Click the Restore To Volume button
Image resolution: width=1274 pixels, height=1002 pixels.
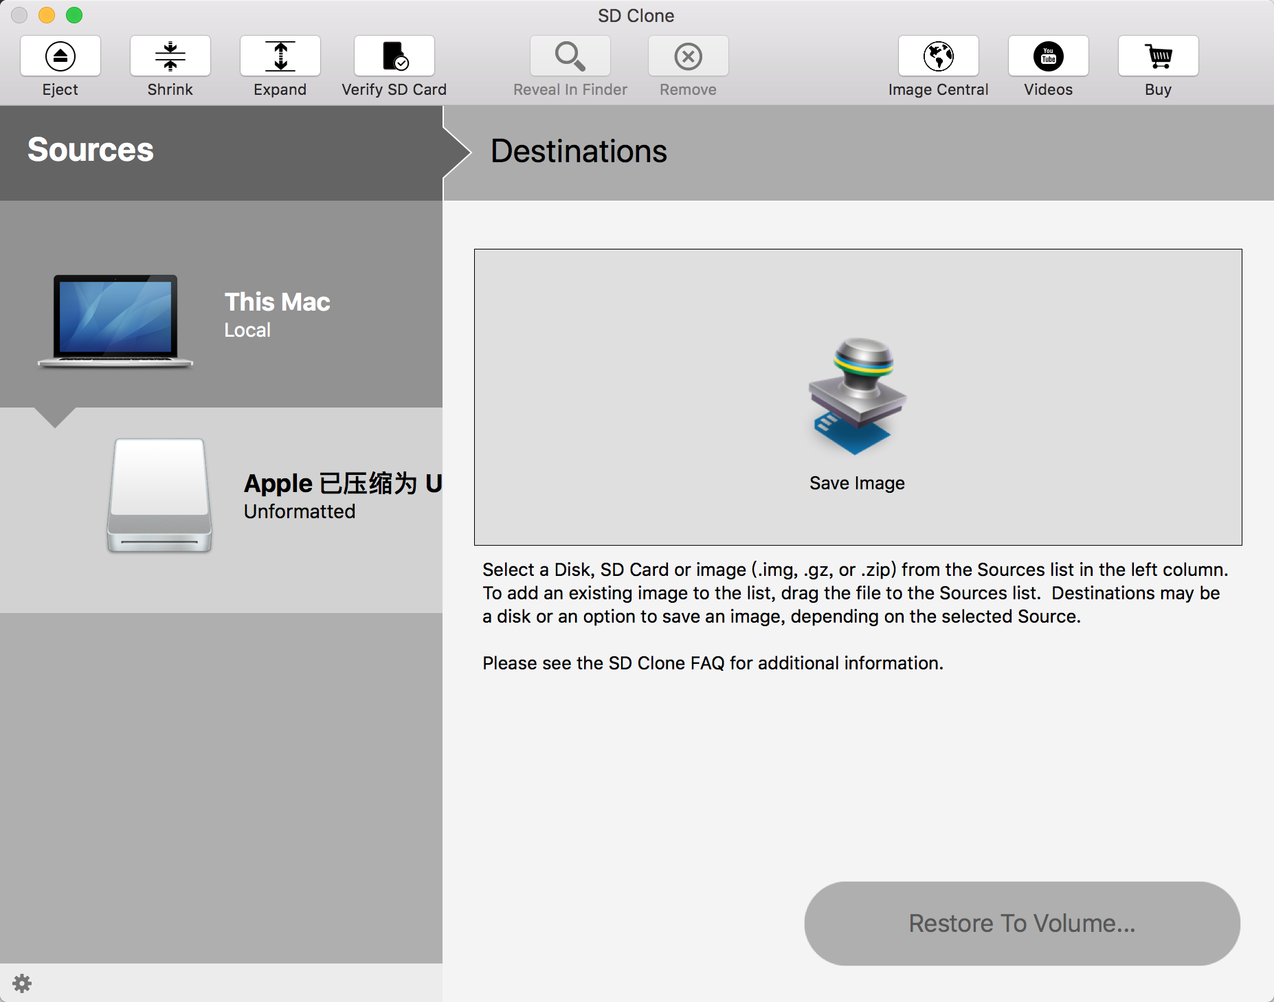1022,923
